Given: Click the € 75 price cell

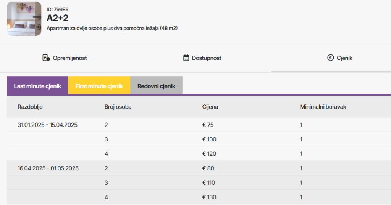Looking at the screenshot, I should [x=208, y=125].
